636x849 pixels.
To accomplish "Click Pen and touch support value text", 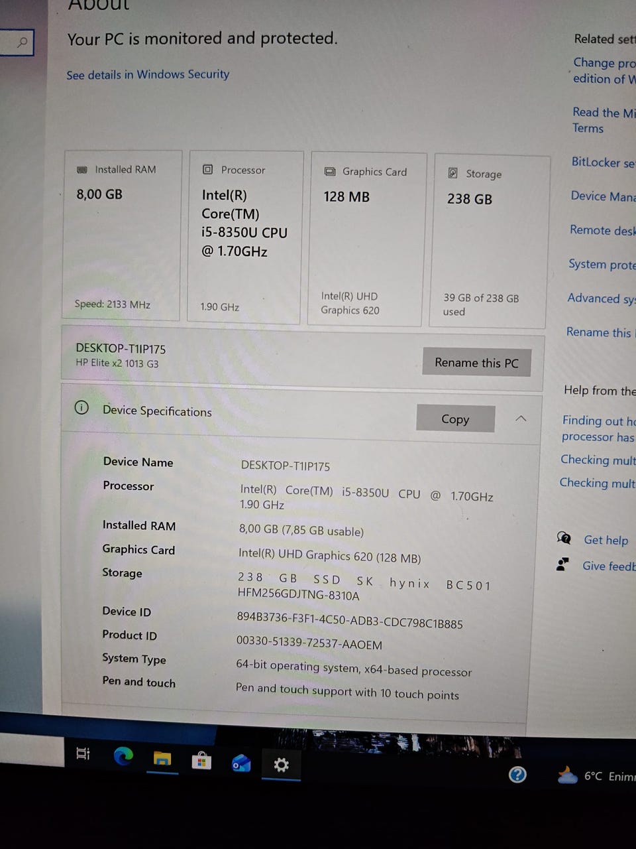I will coord(347,691).
